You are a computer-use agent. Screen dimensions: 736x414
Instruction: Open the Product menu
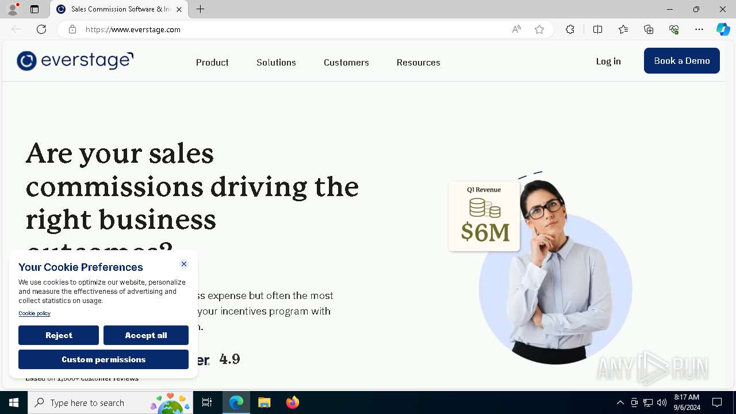point(212,62)
